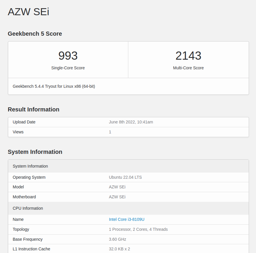The height and width of the screenshot is (253, 256).
Task: Select the single-core score 993
Action: tap(68, 56)
